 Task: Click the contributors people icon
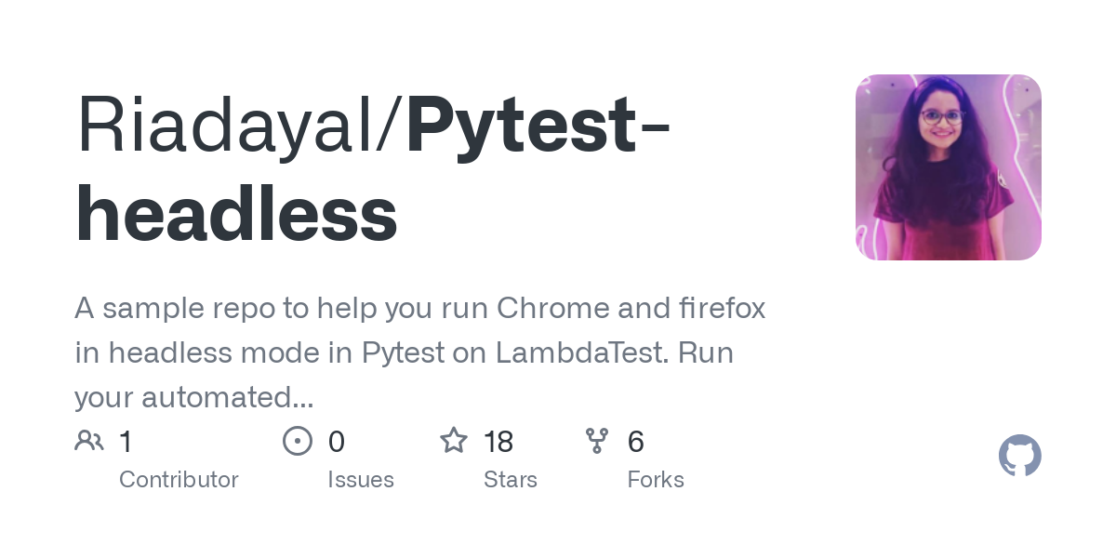coord(89,441)
